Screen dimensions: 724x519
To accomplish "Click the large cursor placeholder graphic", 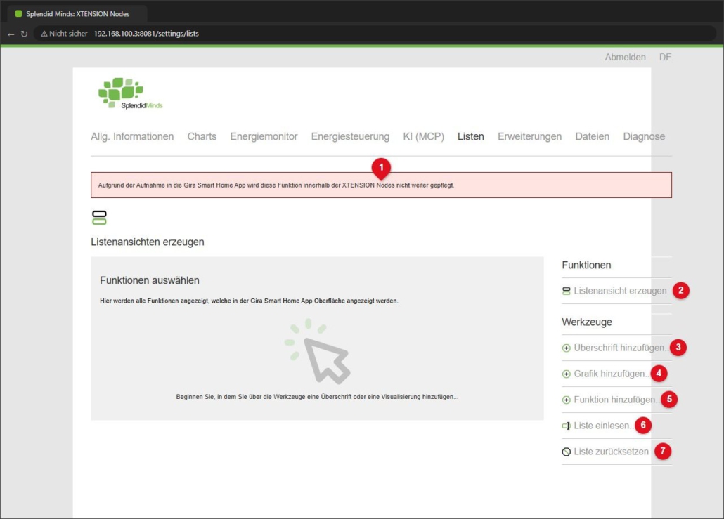I will point(318,352).
